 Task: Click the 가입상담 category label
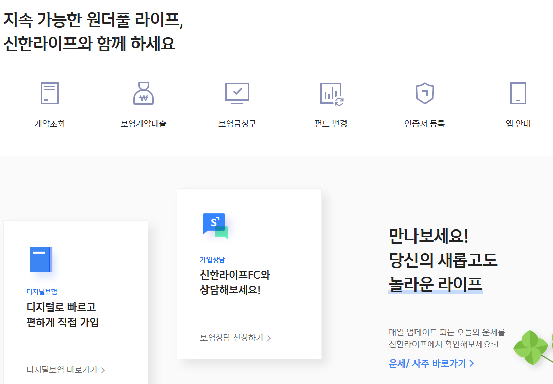[213, 260]
